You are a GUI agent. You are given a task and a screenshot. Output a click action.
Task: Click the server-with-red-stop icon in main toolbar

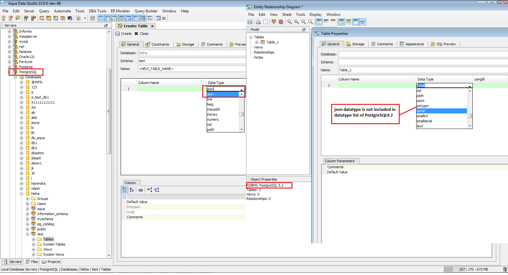pos(11,18)
